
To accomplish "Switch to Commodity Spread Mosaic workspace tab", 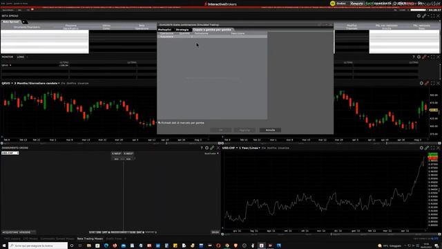I will click(57, 239).
